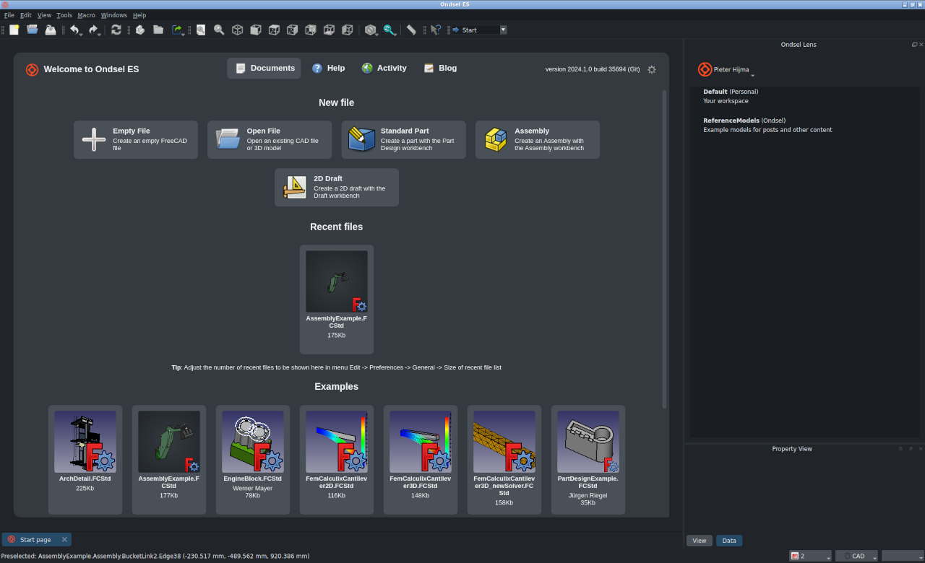Open the Pieter Hijma user account dropdown

pos(734,70)
